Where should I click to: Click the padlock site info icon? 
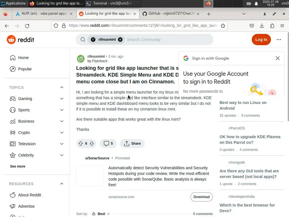click(64, 26)
